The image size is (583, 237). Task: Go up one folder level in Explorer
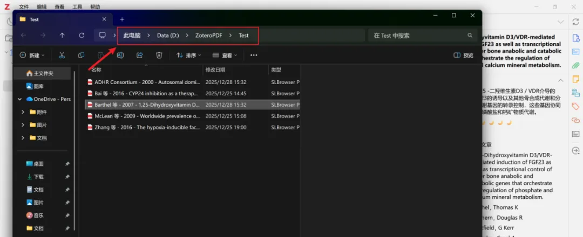pos(62,35)
